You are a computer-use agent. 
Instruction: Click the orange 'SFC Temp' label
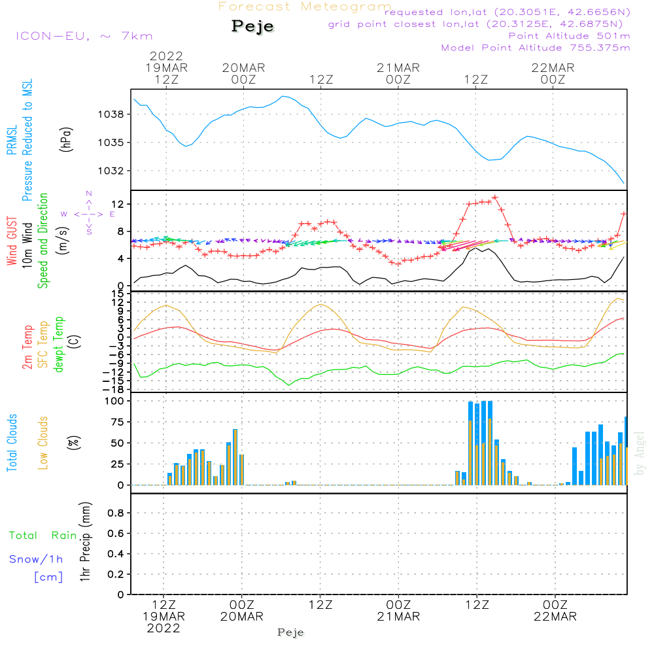(x=43, y=345)
